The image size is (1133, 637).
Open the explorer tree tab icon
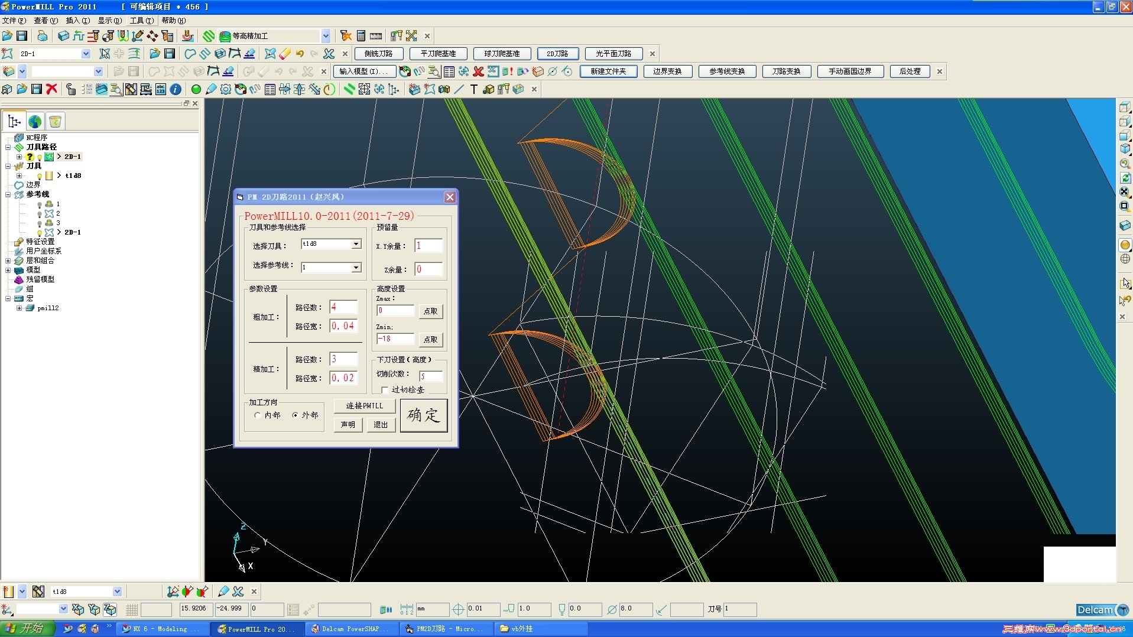coord(14,122)
